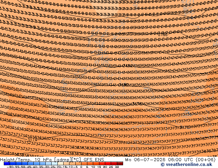Click the '[gdmp]' unit label
The image size is (218, 168).
[63, 160]
